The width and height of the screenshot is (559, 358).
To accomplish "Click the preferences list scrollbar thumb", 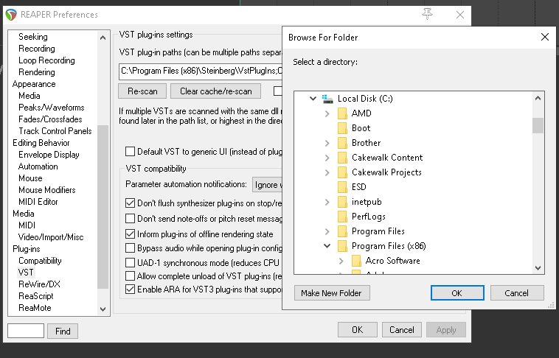I will pyautogui.click(x=103, y=206).
